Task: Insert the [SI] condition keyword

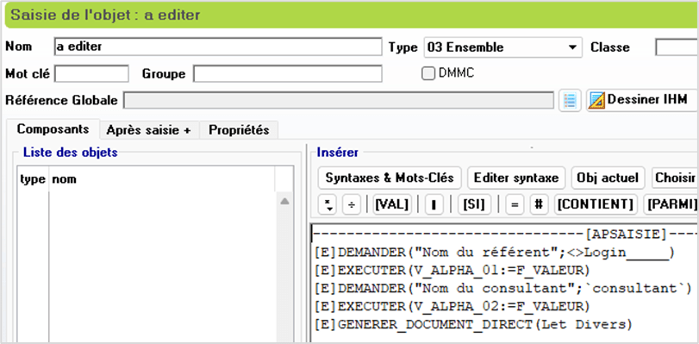Action: click(474, 205)
